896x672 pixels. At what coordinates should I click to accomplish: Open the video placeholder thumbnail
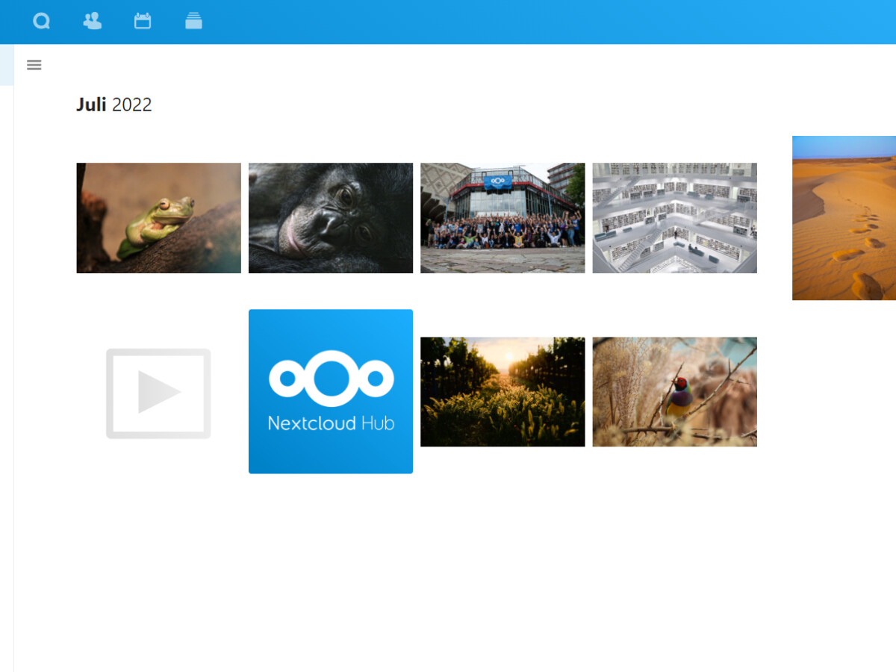(158, 393)
